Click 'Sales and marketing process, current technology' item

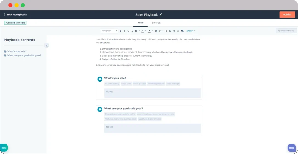click(x=127, y=56)
